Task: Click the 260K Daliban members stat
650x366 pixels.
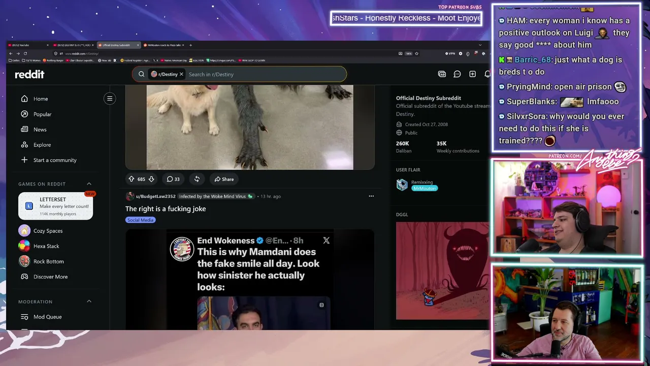Action: pos(404,147)
